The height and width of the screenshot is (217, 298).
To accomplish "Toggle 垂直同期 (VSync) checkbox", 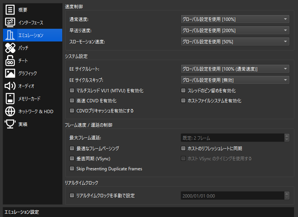I will click(x=72, y=159).
